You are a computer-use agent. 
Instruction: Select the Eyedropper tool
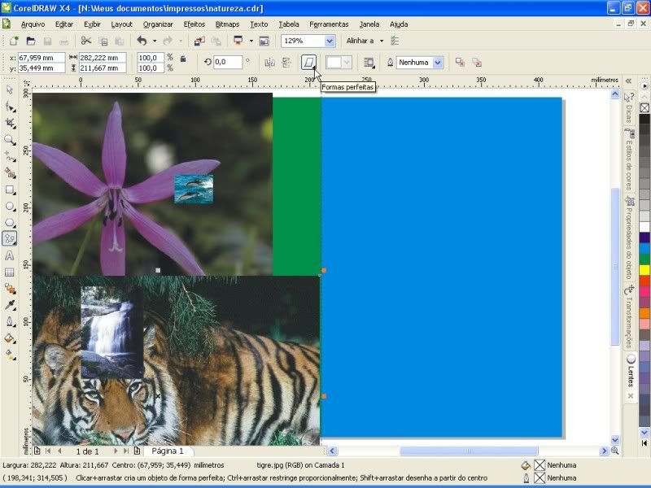(10, 305)
